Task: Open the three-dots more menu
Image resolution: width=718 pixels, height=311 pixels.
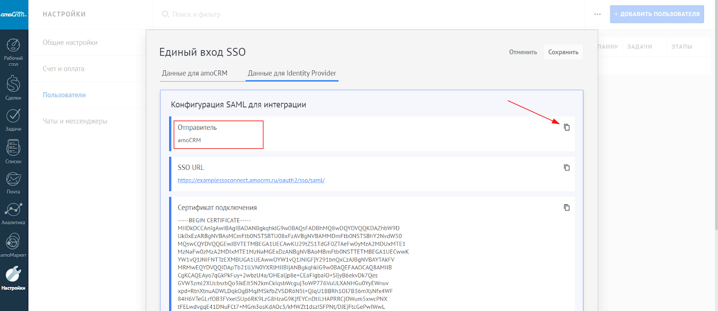Action: click(597, 14)
